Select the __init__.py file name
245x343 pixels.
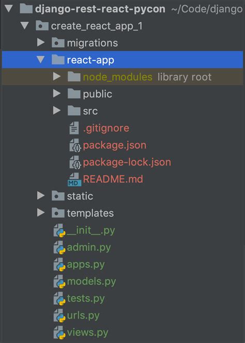point(91,231)
